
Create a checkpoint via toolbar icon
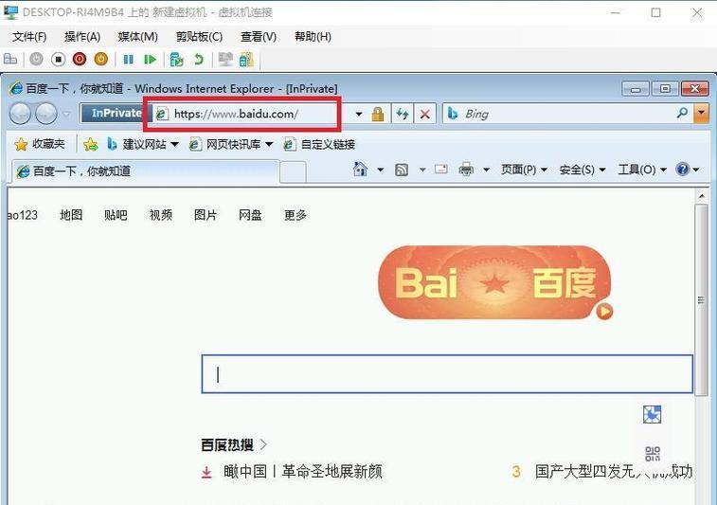[x=176, y=60]
